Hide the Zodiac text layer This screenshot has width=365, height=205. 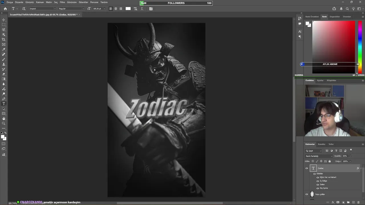point(307,168)
